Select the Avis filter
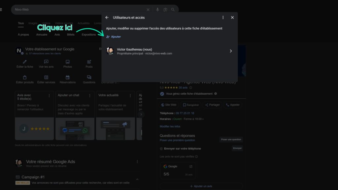338x190 pixels. [x=57, y=35]
